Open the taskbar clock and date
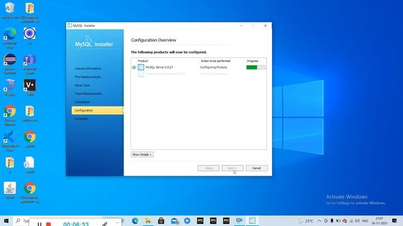403x226 pixels. [379, 220]
